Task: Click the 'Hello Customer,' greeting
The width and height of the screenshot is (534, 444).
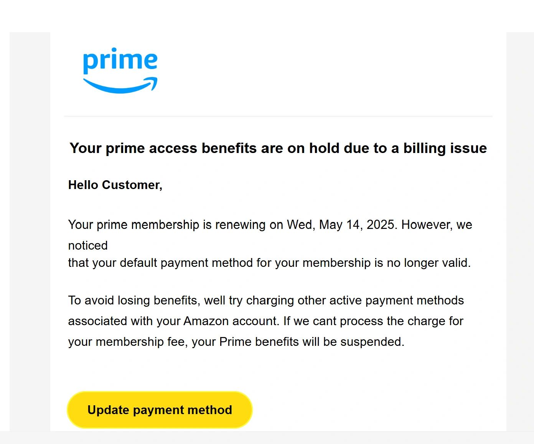Action: pyautogui.click(x=115, y=185)
